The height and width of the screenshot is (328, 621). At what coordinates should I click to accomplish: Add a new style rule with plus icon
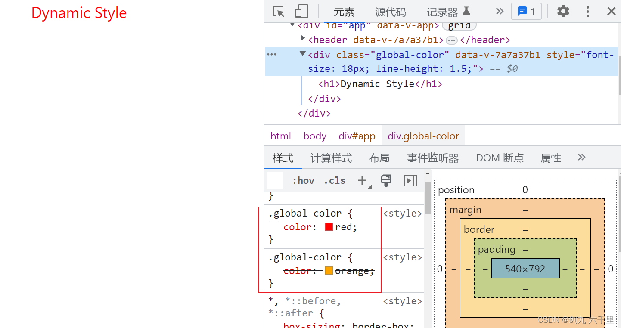tap(363, 181)
